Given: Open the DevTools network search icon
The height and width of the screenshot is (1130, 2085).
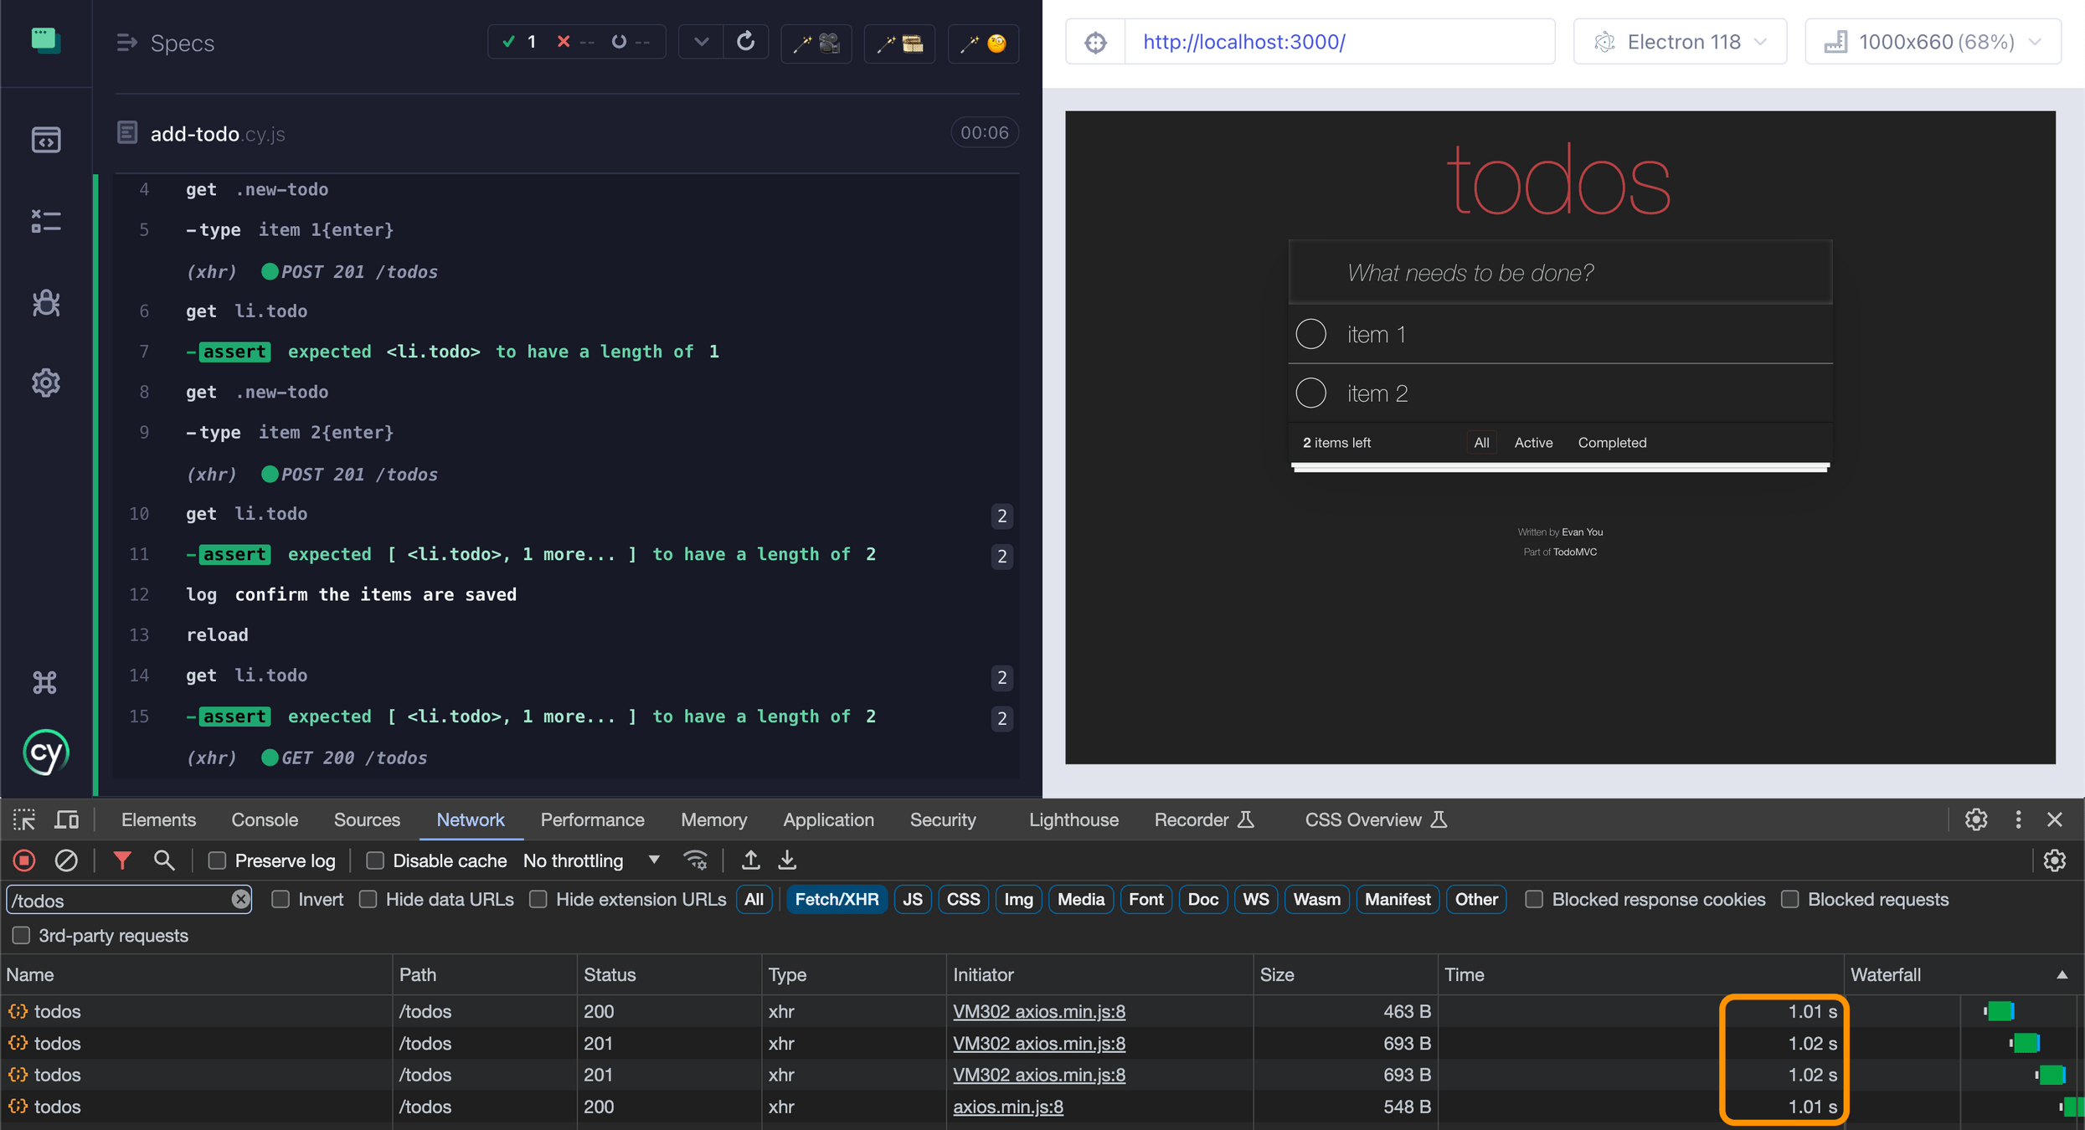Looking at the screenshot, I should 164,860.
